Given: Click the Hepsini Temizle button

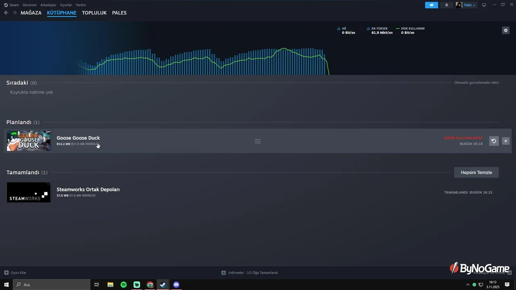Looking at the screenshot, I should (476, 172).
